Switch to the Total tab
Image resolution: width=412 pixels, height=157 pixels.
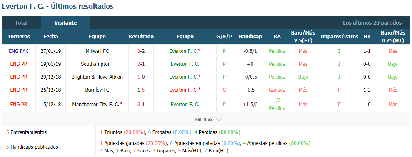pyautogui.click(x=21, y=22)
